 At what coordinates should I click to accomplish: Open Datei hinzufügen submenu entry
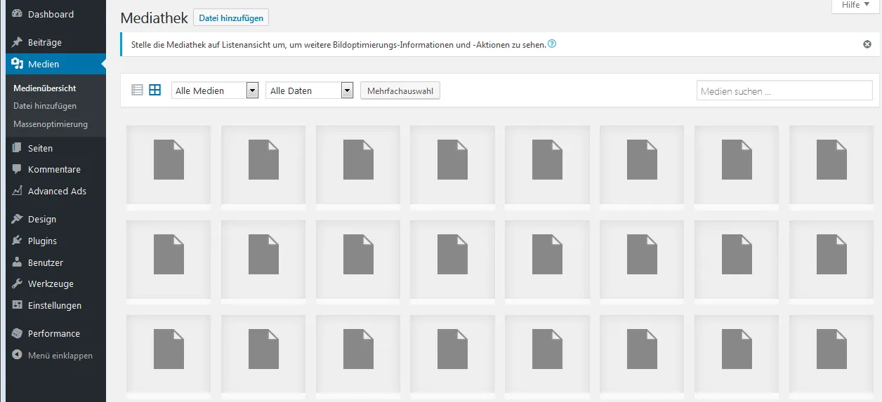[45, 106]
